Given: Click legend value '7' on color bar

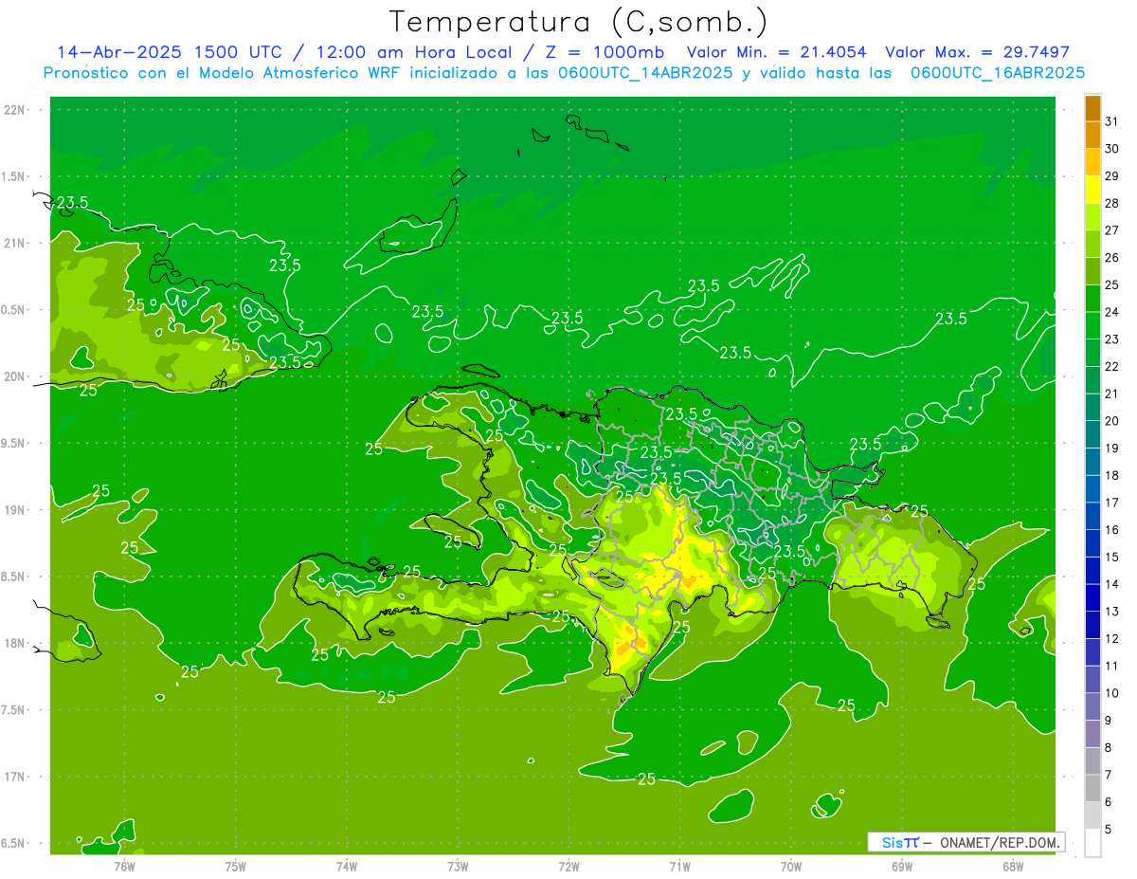Looking at the screenshot, I should click(x=1109, y=775).
